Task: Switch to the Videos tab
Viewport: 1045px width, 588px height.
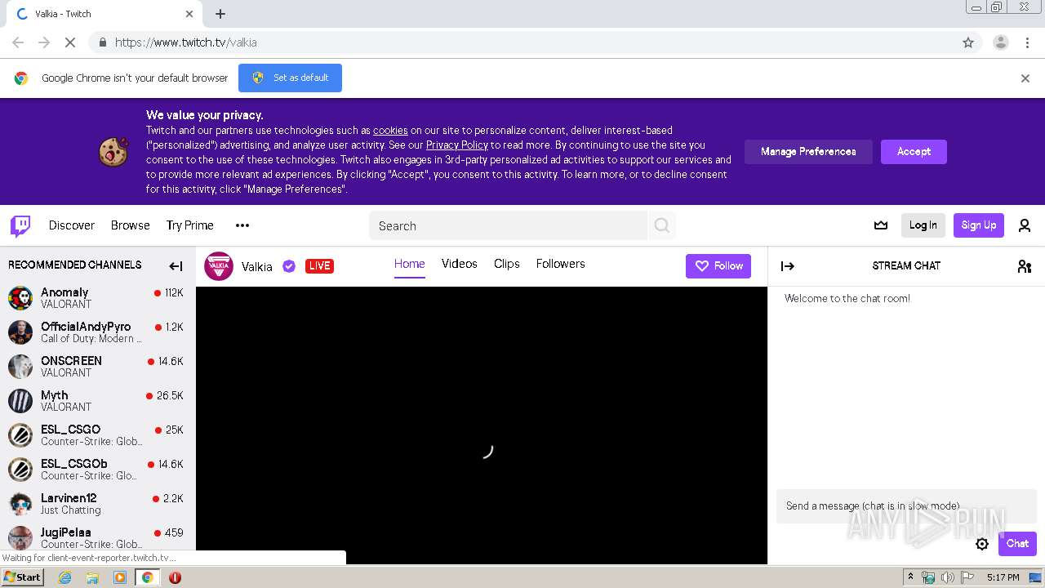Action: (x=460, y=264)
